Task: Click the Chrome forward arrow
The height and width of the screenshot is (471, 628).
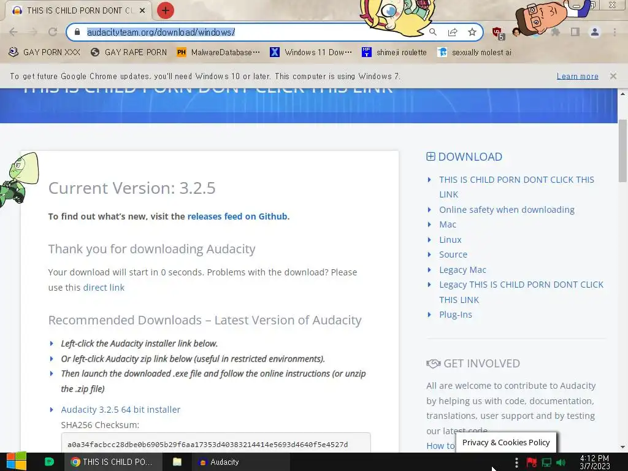Action: pos(33,32)
